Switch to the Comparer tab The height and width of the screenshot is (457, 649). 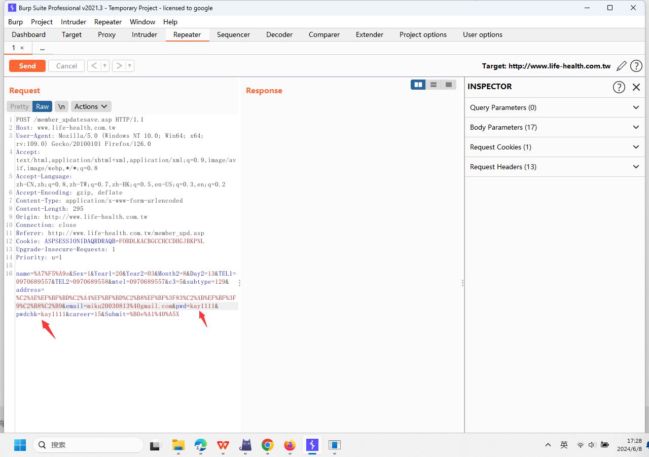[324, 34]
